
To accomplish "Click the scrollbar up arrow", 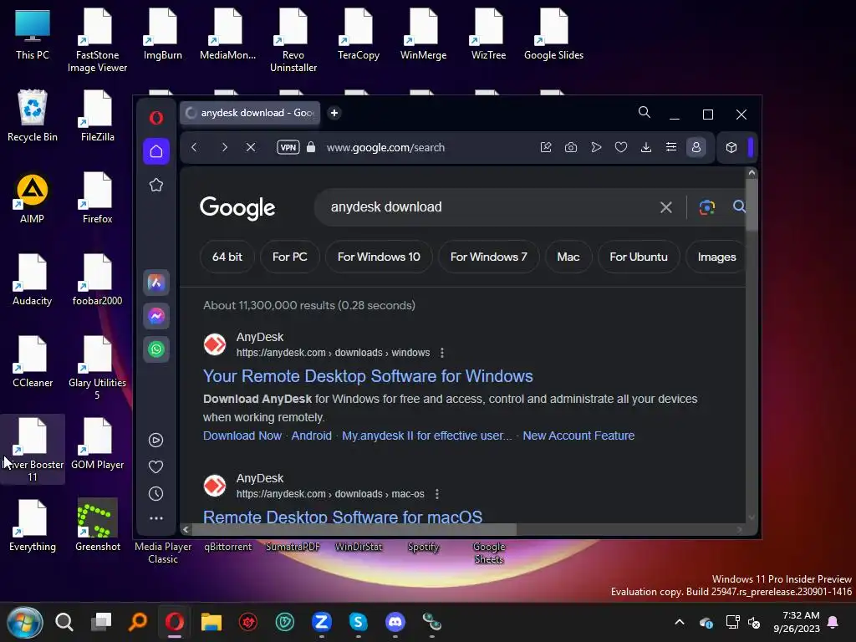I will pos(752,173).
